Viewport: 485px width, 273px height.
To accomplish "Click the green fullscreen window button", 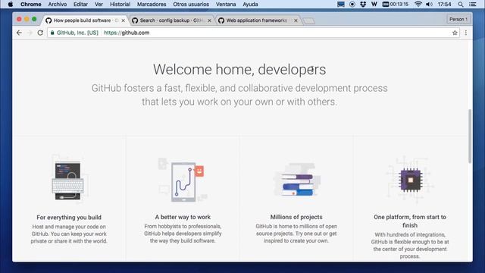I will 34,19.
